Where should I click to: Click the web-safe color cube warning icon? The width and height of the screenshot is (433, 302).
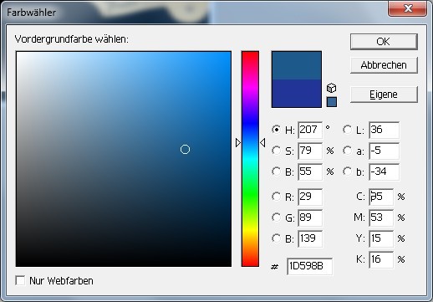[x=331, y=88]
